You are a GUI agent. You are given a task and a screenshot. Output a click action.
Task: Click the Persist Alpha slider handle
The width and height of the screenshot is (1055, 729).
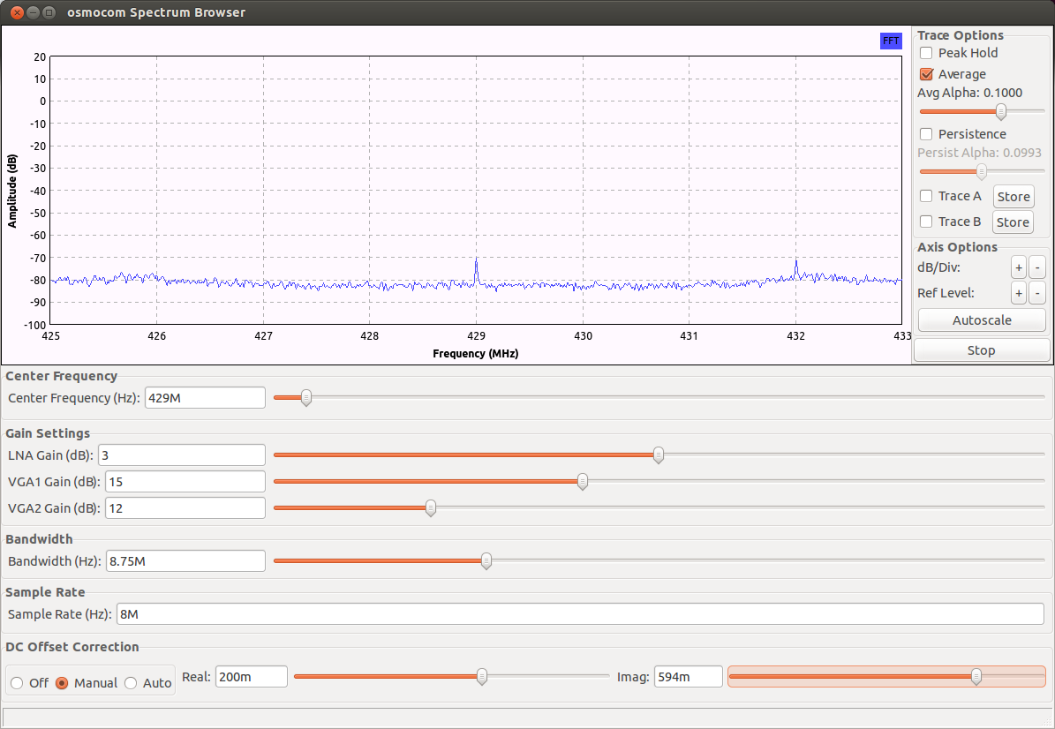tap(982, 172)
